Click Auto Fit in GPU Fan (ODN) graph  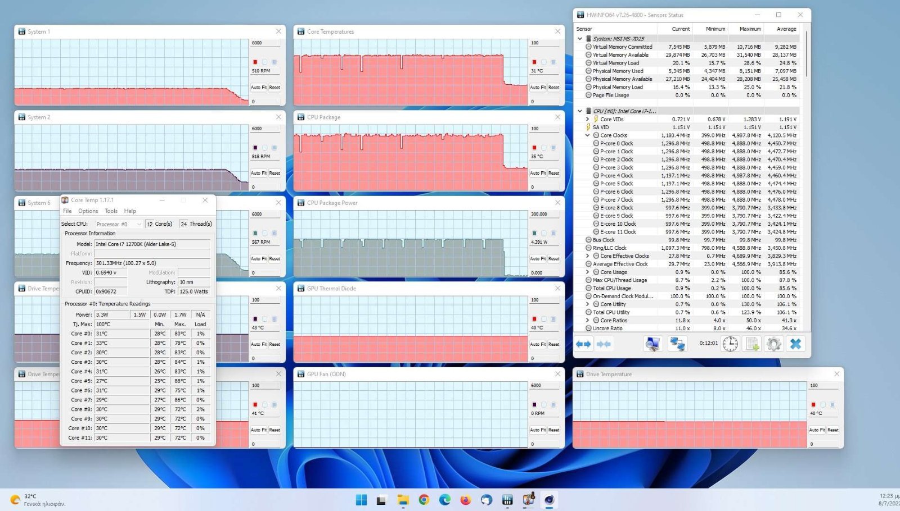pos(538,430)
